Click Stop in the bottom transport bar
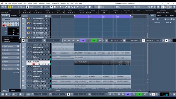Viewport: 176px width, 99px height. [134, 94]
